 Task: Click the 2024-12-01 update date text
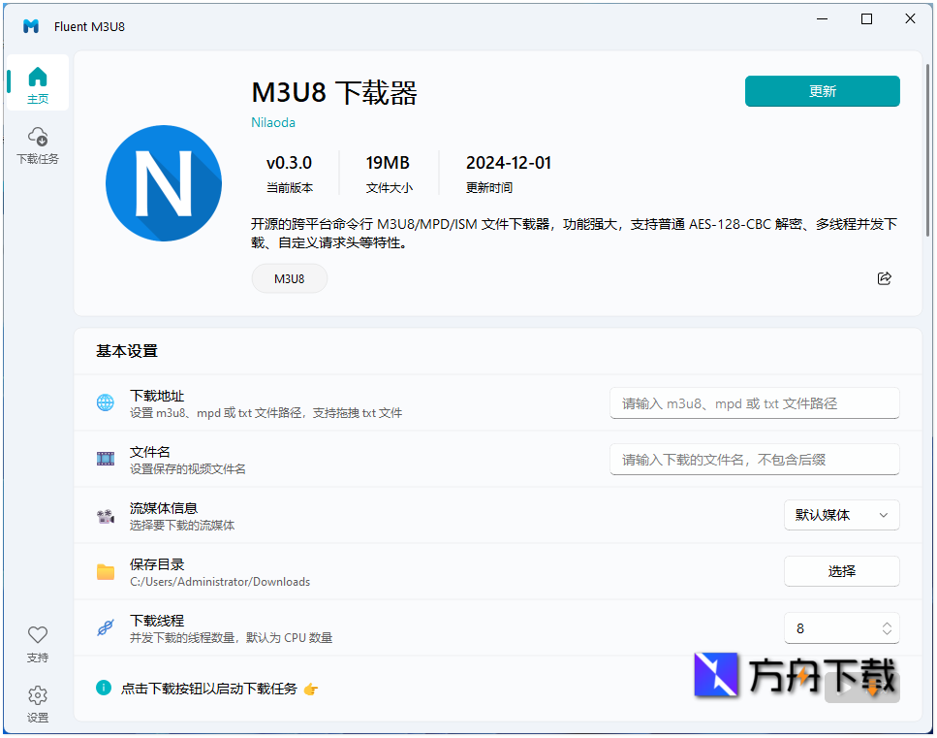point(509,163)
